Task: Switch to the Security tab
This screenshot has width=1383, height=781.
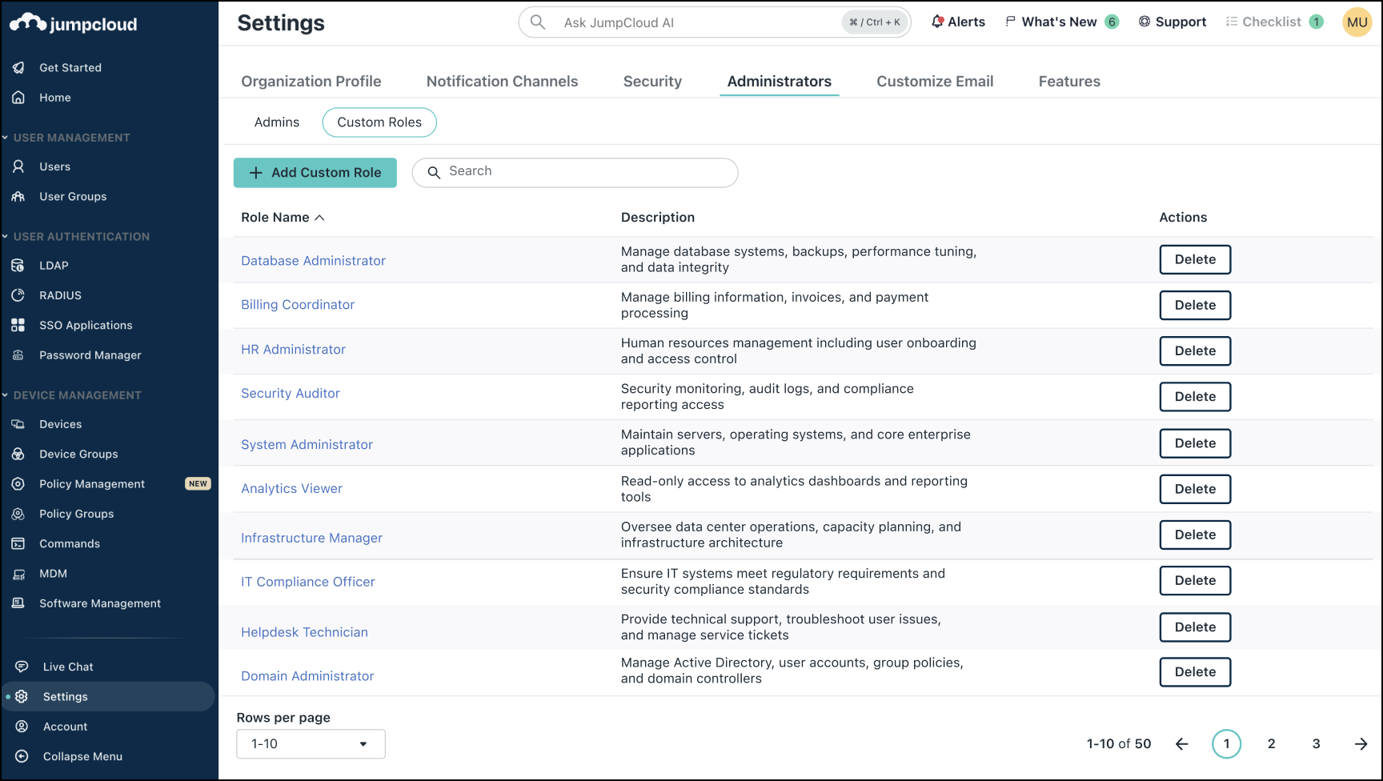Action: click(652, 81)
